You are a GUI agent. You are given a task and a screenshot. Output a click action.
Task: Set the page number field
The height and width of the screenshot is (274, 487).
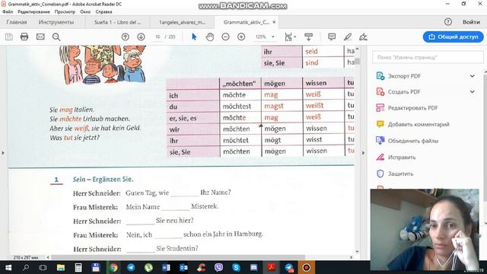(158, 37)
